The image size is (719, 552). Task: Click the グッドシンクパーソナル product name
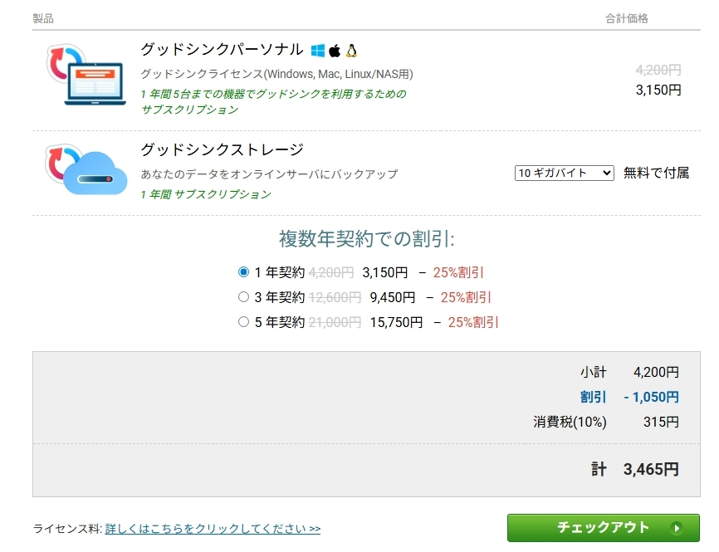(x=221, y=50)
